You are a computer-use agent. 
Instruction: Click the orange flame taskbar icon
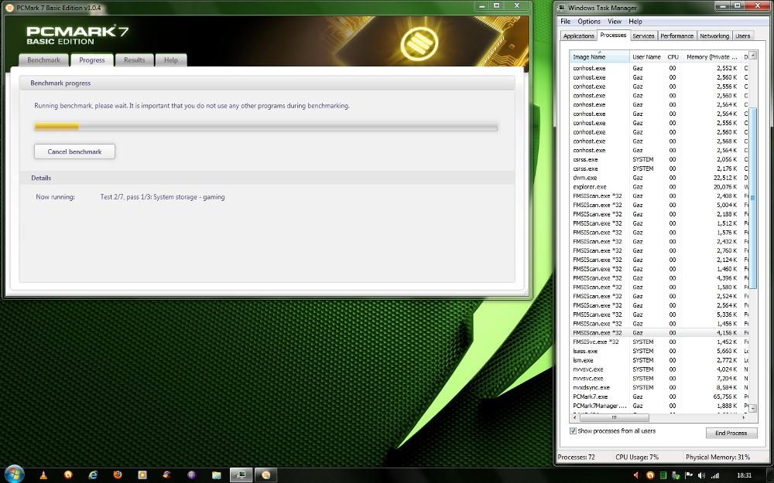pyautogui.click(x=68, y=474)
